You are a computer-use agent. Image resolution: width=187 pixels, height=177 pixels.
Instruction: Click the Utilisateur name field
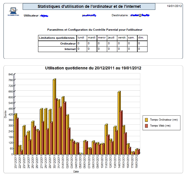click(x=44, y=16)
